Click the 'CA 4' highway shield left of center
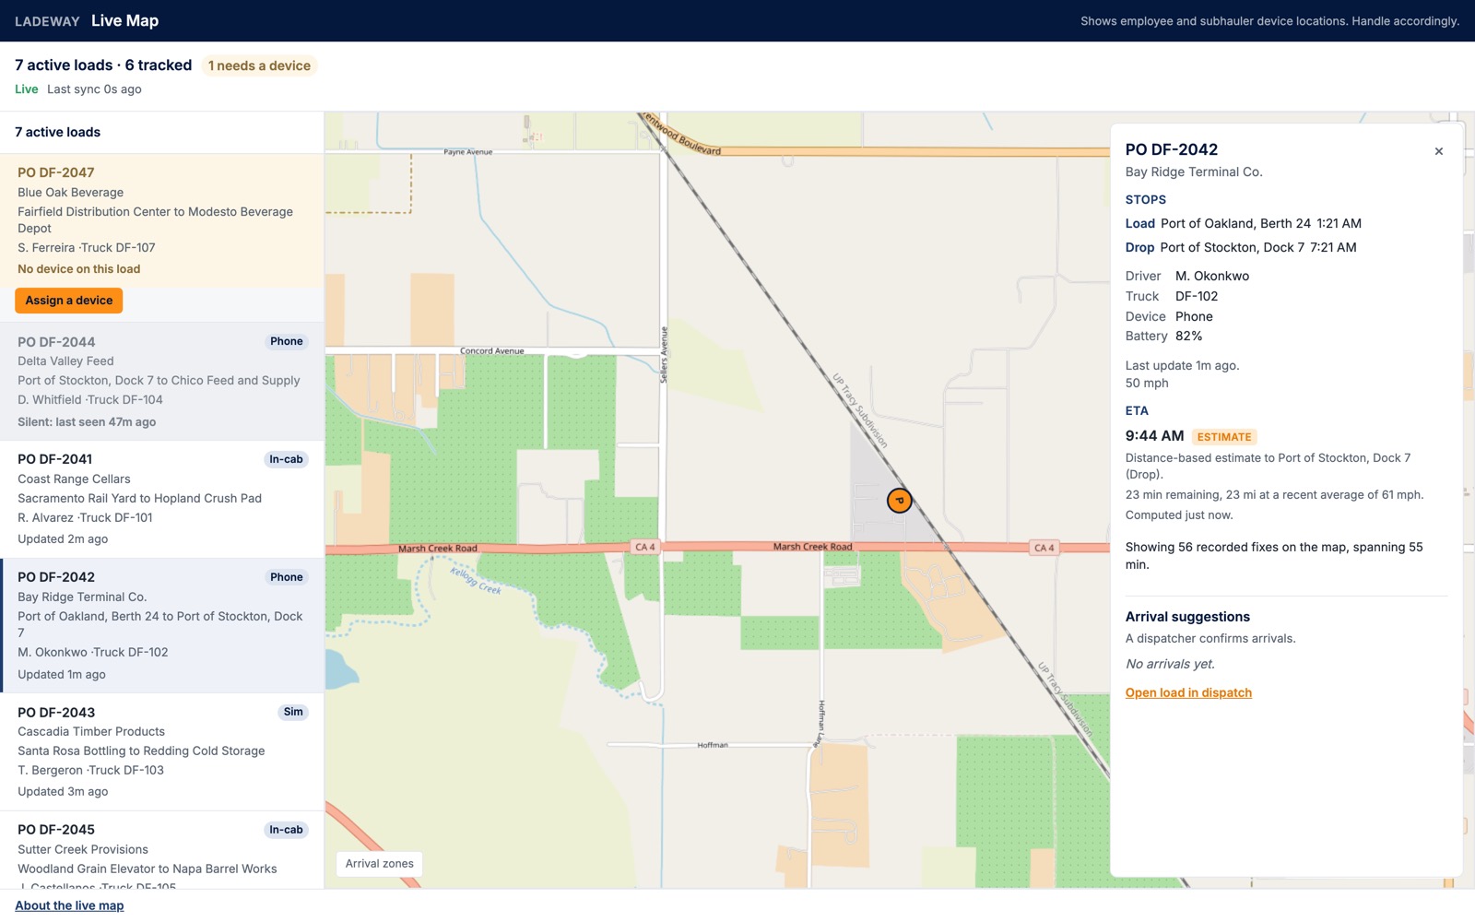This screenshot has height=922, width=1475. click(x=645, y=547)
